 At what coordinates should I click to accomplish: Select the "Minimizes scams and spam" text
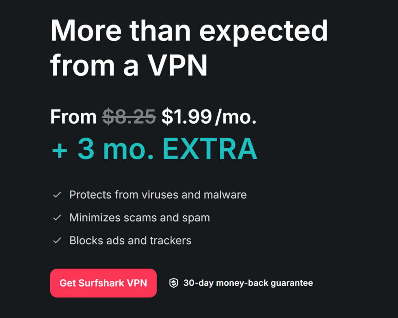point(140,218)
